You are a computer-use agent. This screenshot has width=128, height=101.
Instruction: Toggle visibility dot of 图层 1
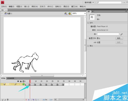tap(18, 84)
